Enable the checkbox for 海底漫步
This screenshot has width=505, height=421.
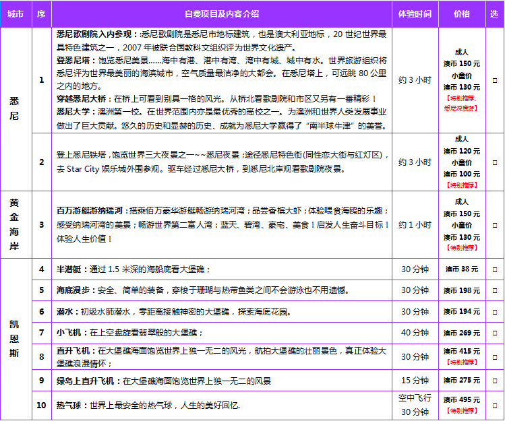pos(495,290)
